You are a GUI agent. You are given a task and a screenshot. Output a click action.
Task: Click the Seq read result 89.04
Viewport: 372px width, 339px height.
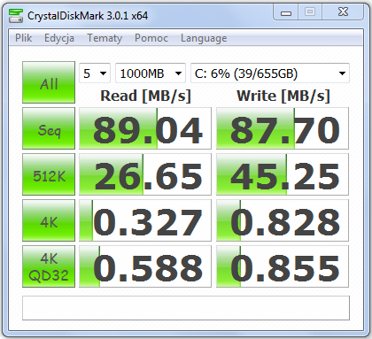click(145, 128)
